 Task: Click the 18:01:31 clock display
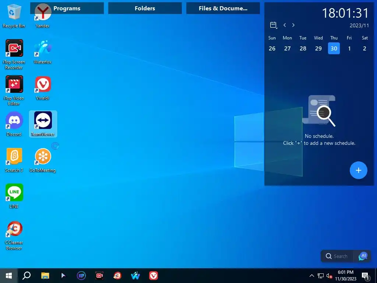345,13
